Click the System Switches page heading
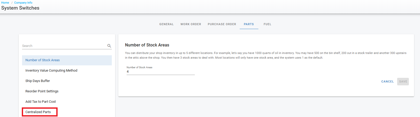The height and width of the screenshot is (117, 420). tap(20, 8)
